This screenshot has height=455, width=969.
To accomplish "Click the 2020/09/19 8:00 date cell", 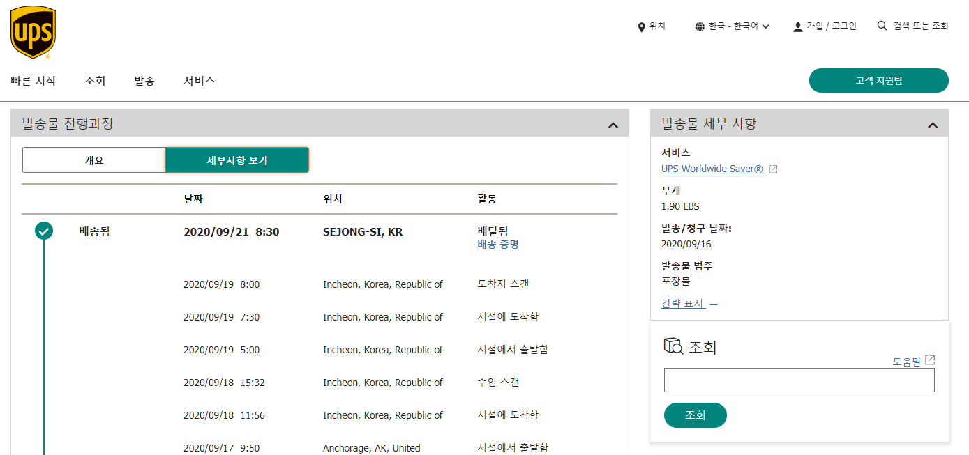I will coord(221,284).
